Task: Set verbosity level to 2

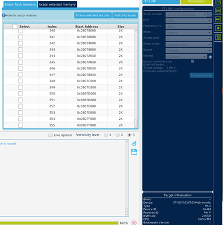Action: (117, 135)
